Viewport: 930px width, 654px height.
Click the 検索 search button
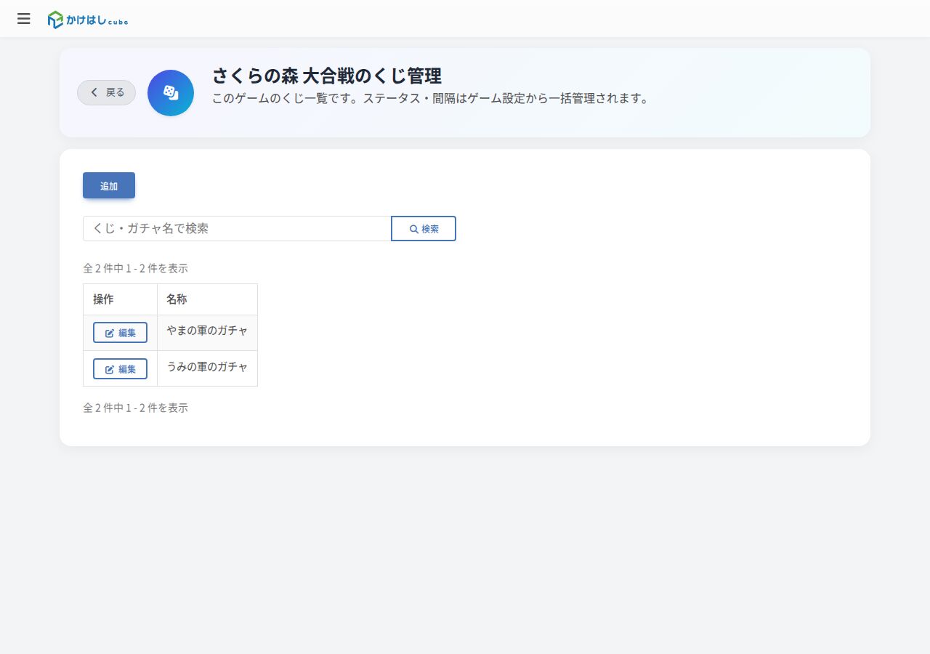point(424,228)
